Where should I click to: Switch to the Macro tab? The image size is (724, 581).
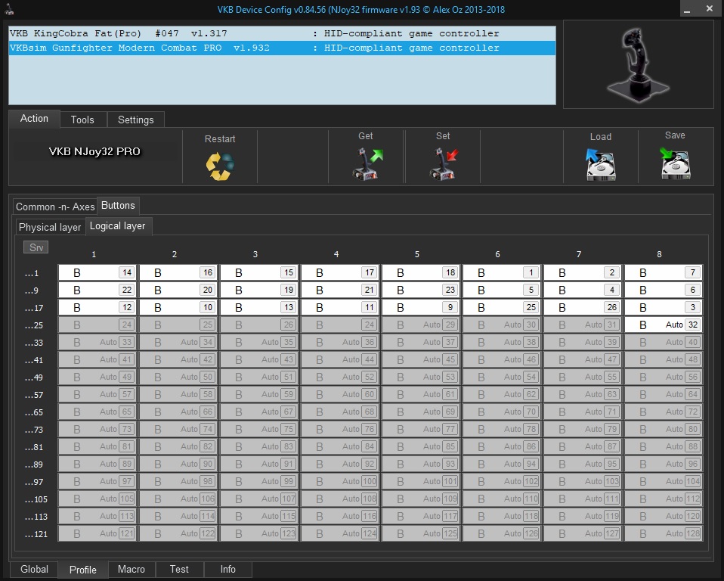pyautogui.click(x=131, y=570)
